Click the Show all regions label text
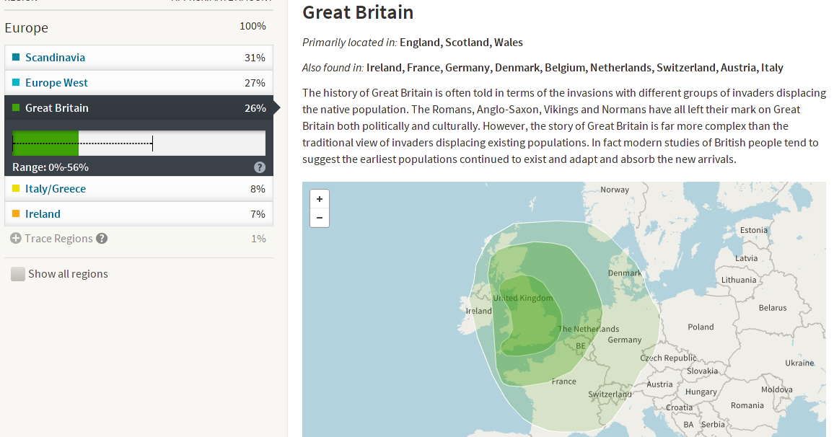This screenshot has width=834, height=437. [x=68, y=274]
